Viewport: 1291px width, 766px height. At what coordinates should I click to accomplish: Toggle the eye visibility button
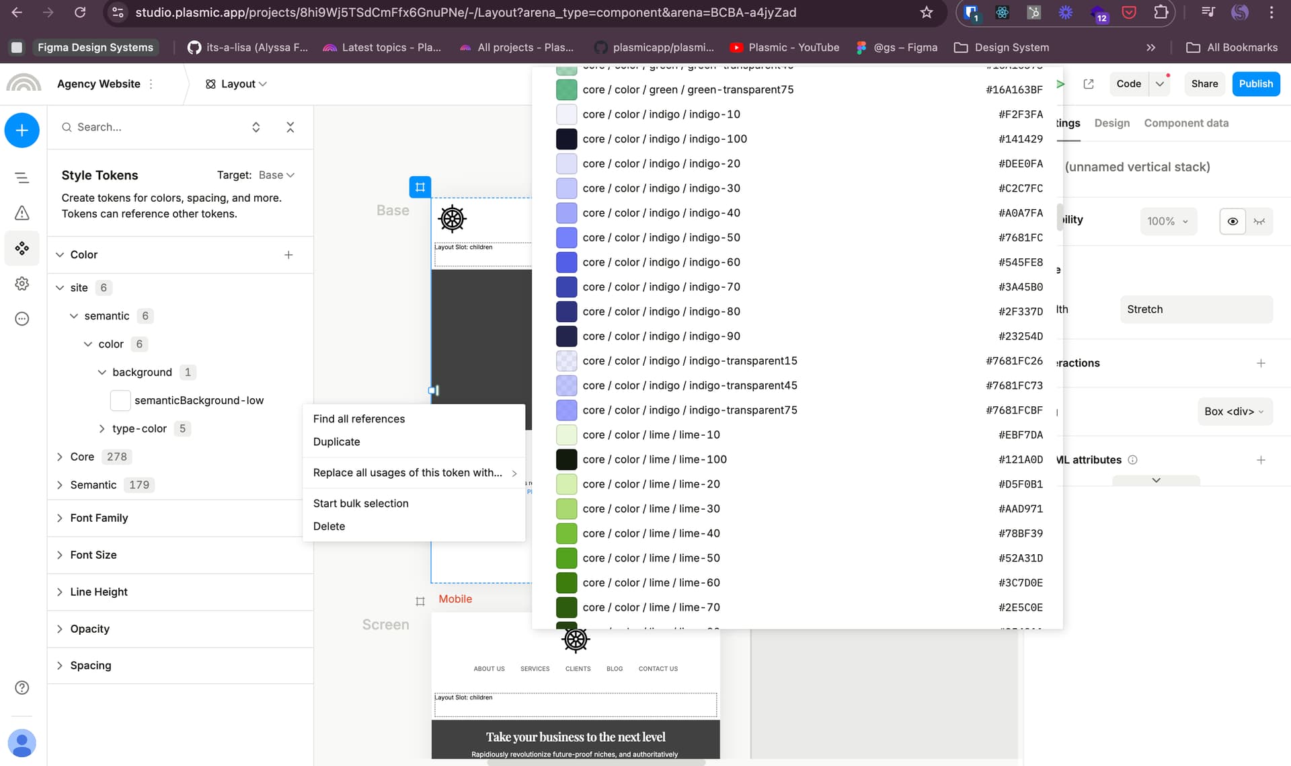coord(1232,221)
